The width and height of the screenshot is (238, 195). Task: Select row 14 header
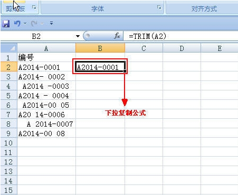click(x=9, y=180)
